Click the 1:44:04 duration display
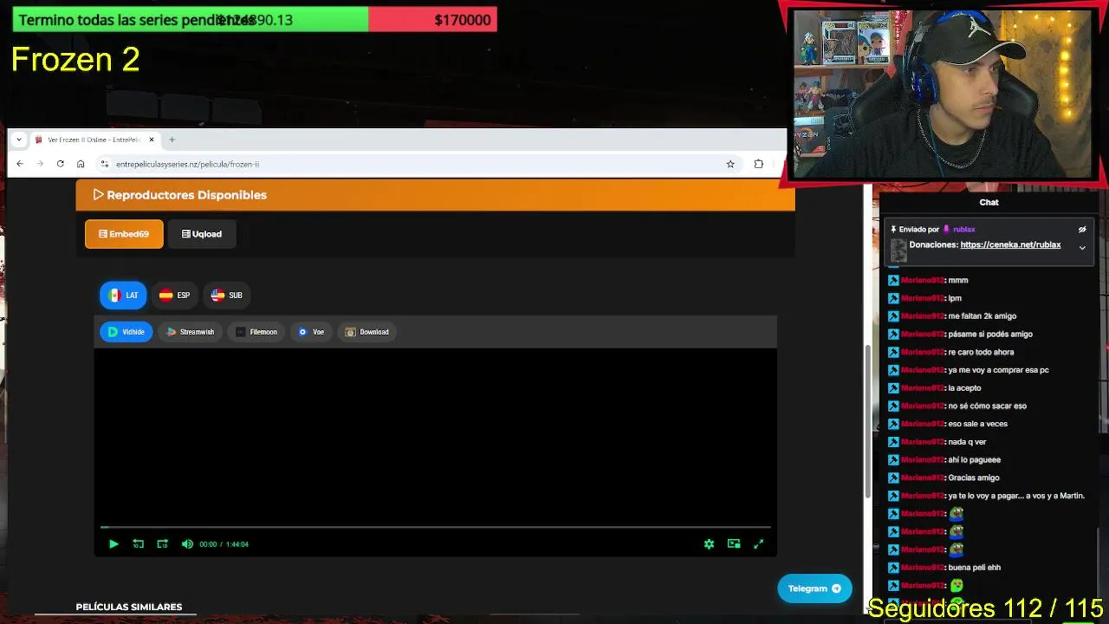Image resolution: width=1109 pixels, height=624 pixels. pyautogui.click(x=237, y=544)
